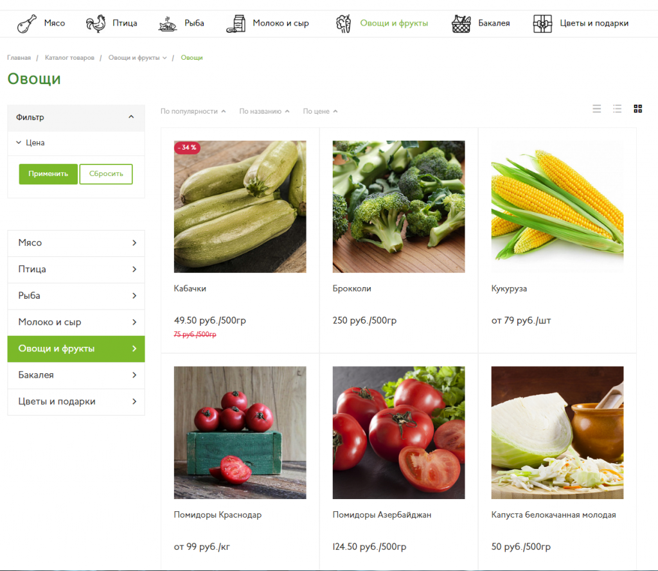Image resolution: width=658 pixels, height=571 pixels.
Task: Click the grocery basket icon
Action: 461,24
